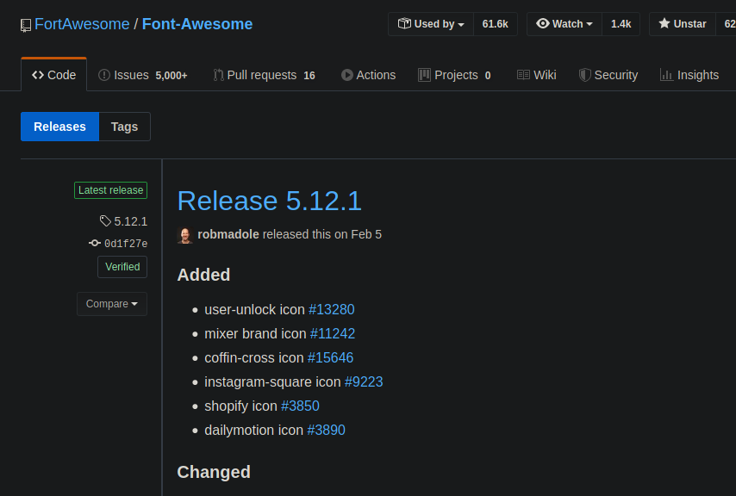Image resolution: width=736 pixels, height=496 pixels.
Task: Click the star icon to unstar the repo
Action: click(x=666, y=24)
